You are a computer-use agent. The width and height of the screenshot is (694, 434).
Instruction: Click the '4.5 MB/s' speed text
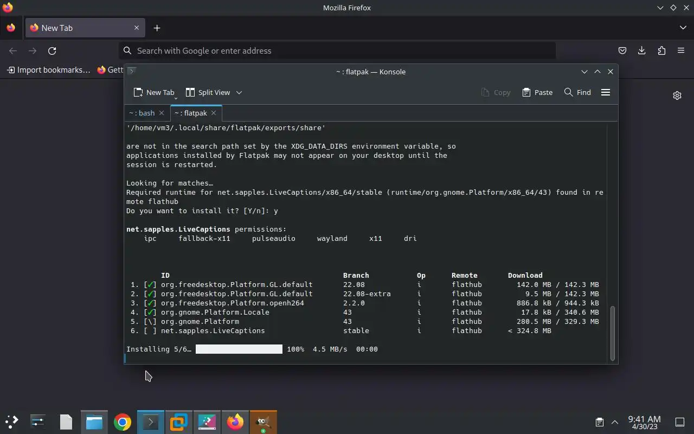pos(330,349)
